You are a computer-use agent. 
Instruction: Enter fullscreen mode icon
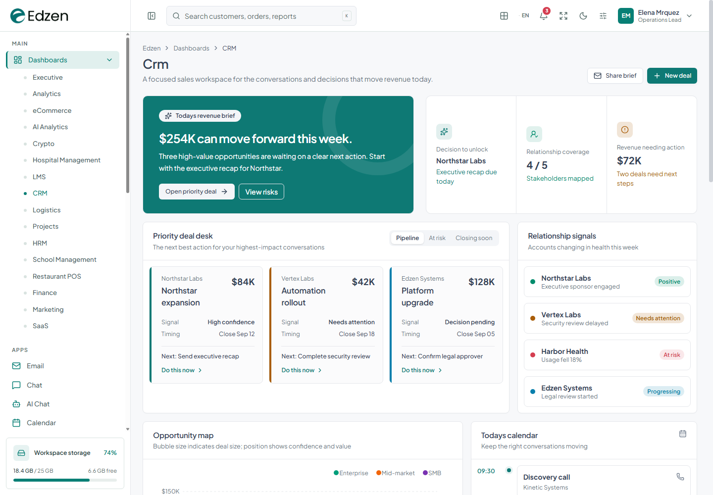coord(563,16)
